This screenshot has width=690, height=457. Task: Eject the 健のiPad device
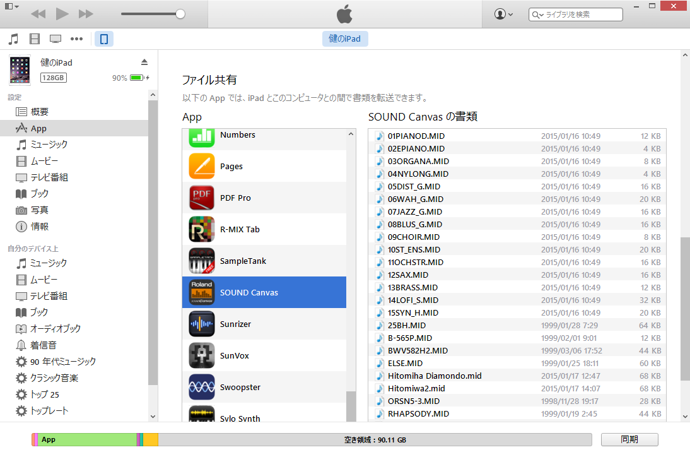coord(144,62)
